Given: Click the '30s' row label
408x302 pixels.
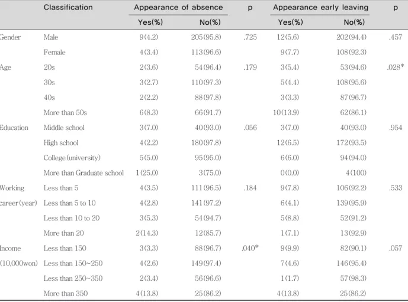Looking at the screenshot, I should coord(49,82).
